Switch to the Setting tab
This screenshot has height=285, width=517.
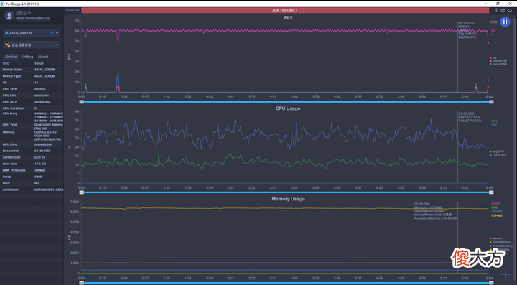click(x=27, y=57)
